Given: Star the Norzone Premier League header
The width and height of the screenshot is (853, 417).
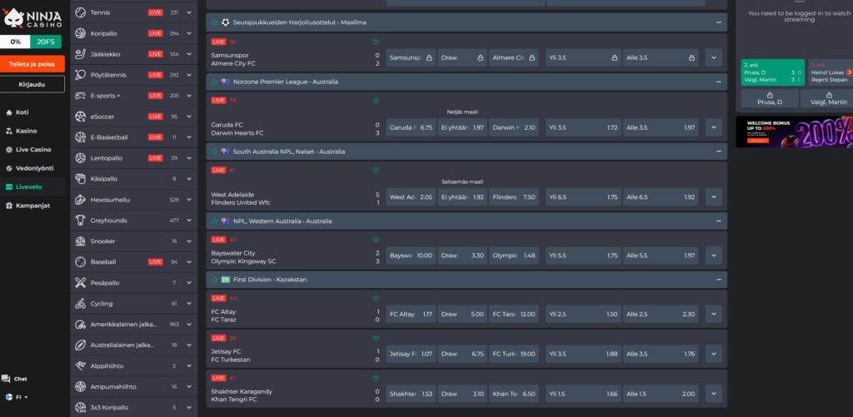Looking at the screenshot, I should click(x=214, y=82).
